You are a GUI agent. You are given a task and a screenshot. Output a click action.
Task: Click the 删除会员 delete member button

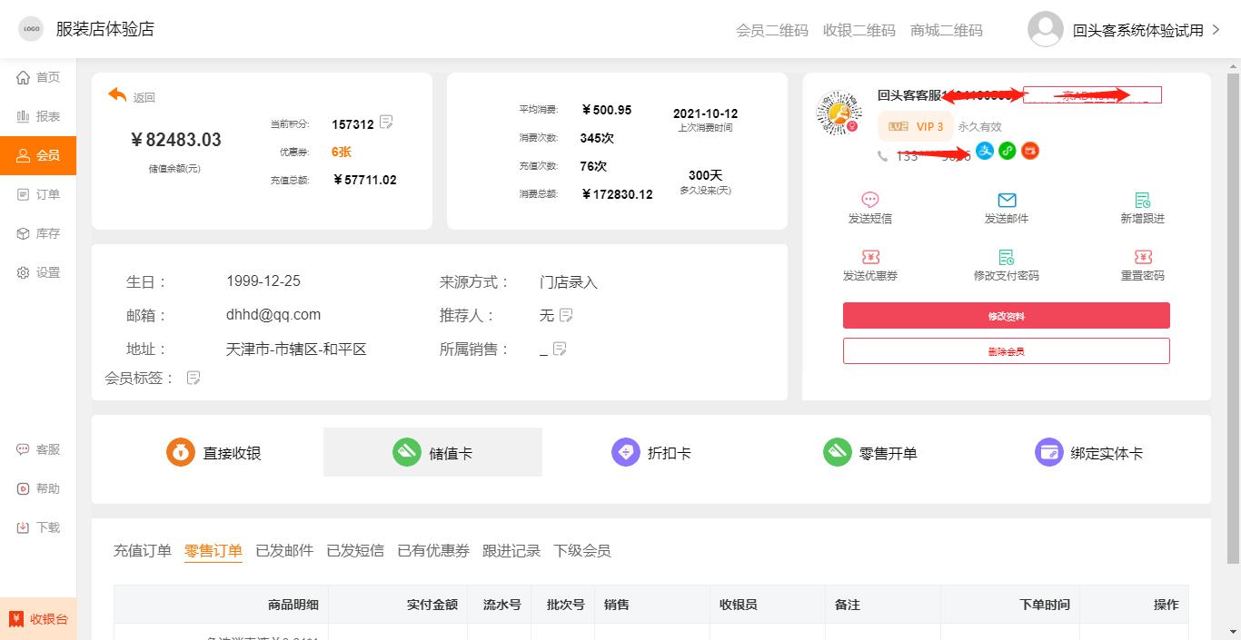[x=1006, y=350]
